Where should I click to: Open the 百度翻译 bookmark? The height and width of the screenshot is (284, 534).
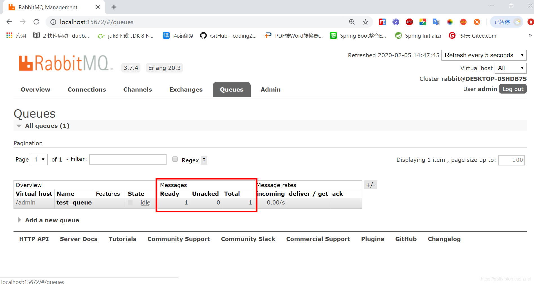pyautogui.click(x=178, y=36)
